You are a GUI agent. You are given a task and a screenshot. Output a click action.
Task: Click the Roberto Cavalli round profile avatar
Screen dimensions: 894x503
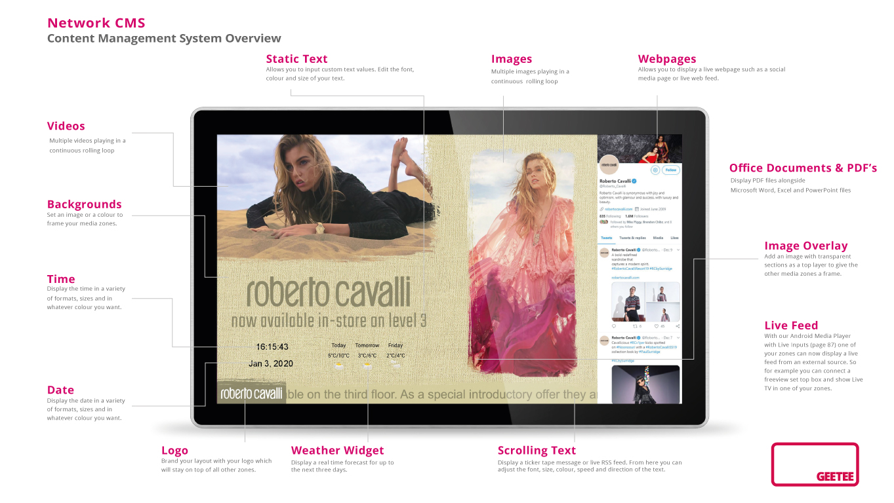tap(609, 164)
